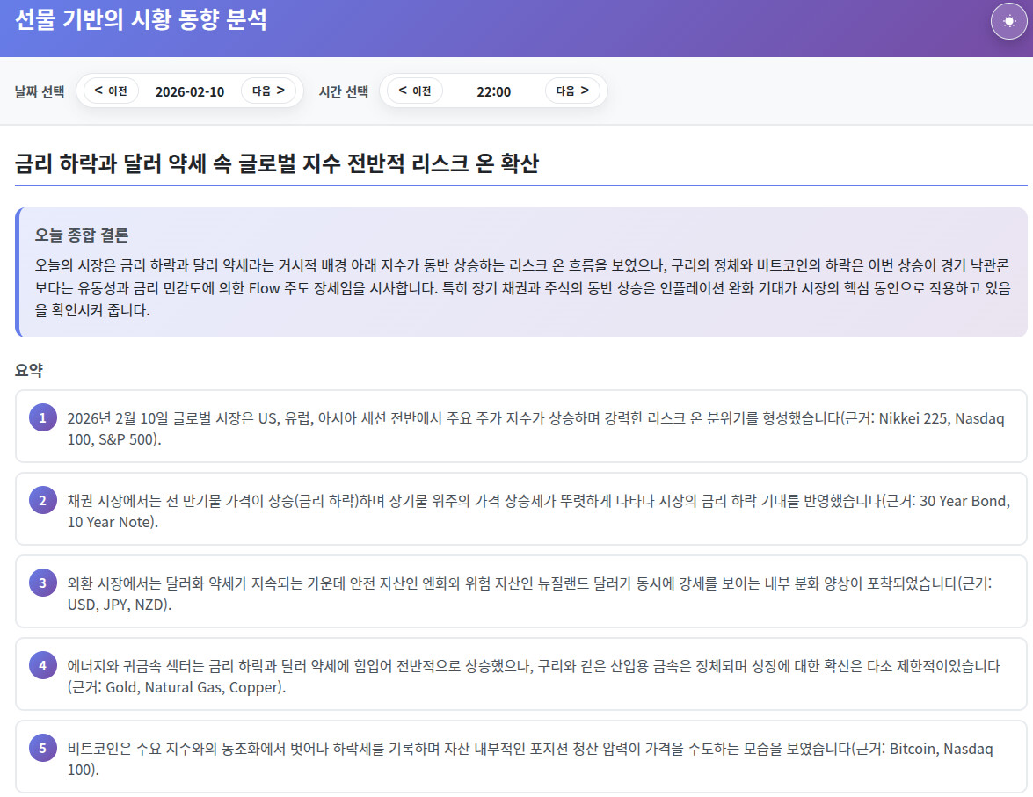Click the number 2 summary badge
The height and width of the screenshot is (797, 1033).
coord(42,500)
